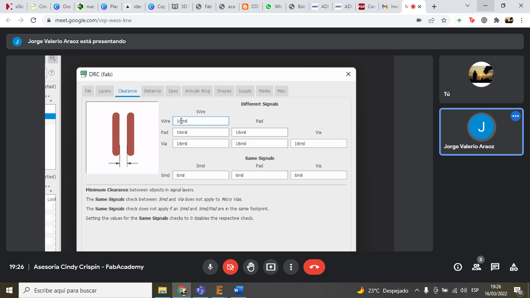Open a new browser tab

(x=434, y=7)
